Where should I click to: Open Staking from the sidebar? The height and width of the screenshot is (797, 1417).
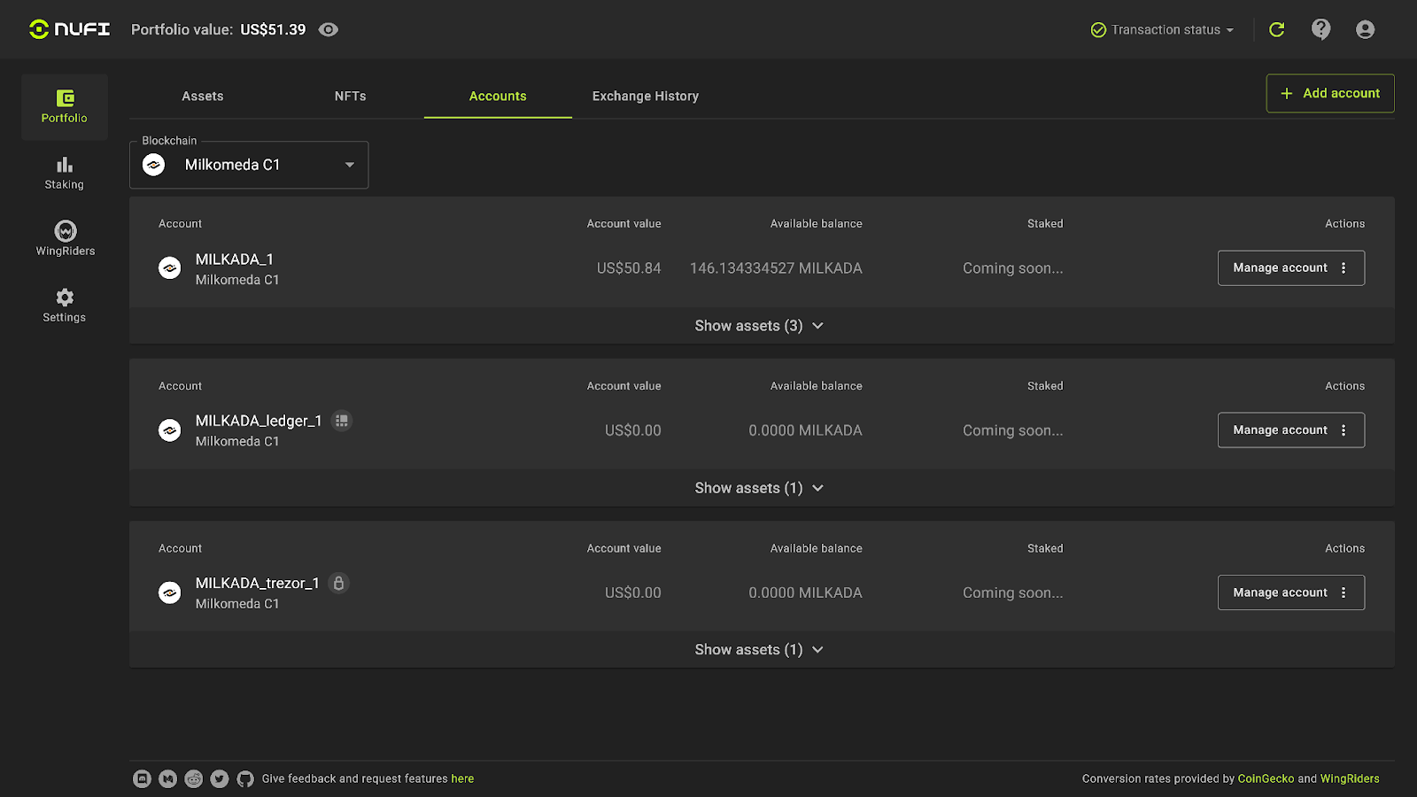65,174
